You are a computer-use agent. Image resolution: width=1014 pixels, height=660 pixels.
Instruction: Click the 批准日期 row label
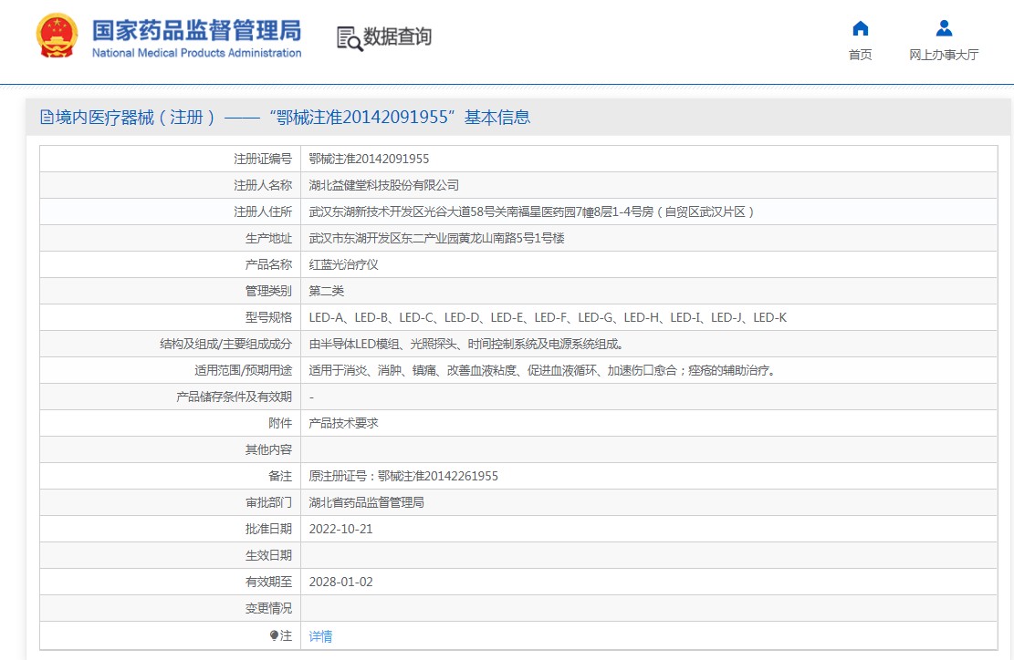coord(268,529)
